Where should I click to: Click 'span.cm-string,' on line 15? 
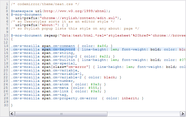tap(58, 53)
